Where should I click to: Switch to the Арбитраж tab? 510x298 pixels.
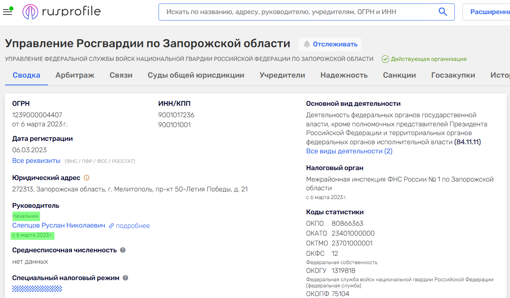coord(75,75)
